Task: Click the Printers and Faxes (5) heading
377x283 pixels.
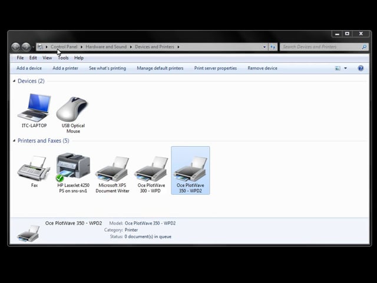Action: point(43,140)
